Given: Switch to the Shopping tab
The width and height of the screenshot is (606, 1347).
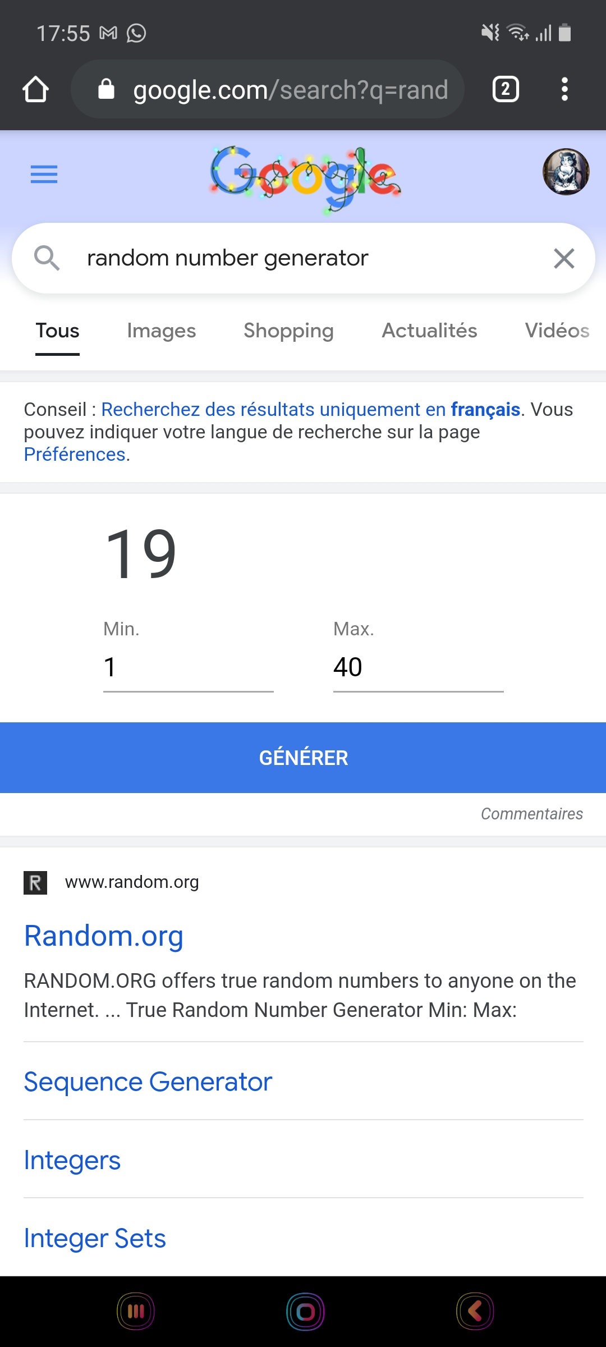Looking at the screenshot, I should click(x=288, y=331).
